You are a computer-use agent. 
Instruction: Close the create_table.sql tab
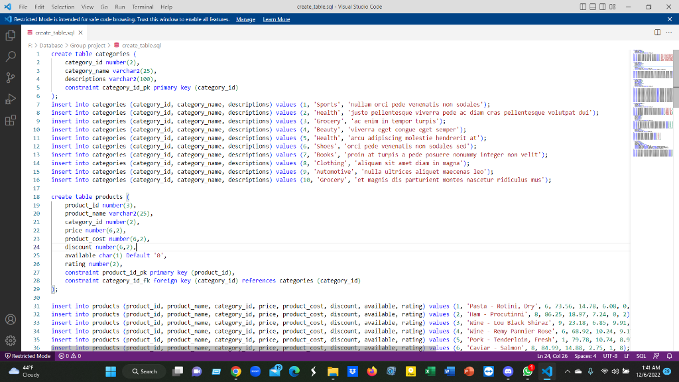click(x=80, y=32)
